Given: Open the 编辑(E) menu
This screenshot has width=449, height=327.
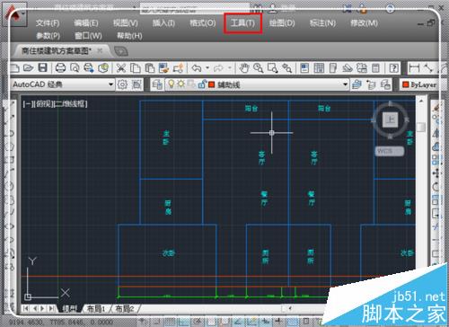Looking at the screenshot, I should pos(86,23).
